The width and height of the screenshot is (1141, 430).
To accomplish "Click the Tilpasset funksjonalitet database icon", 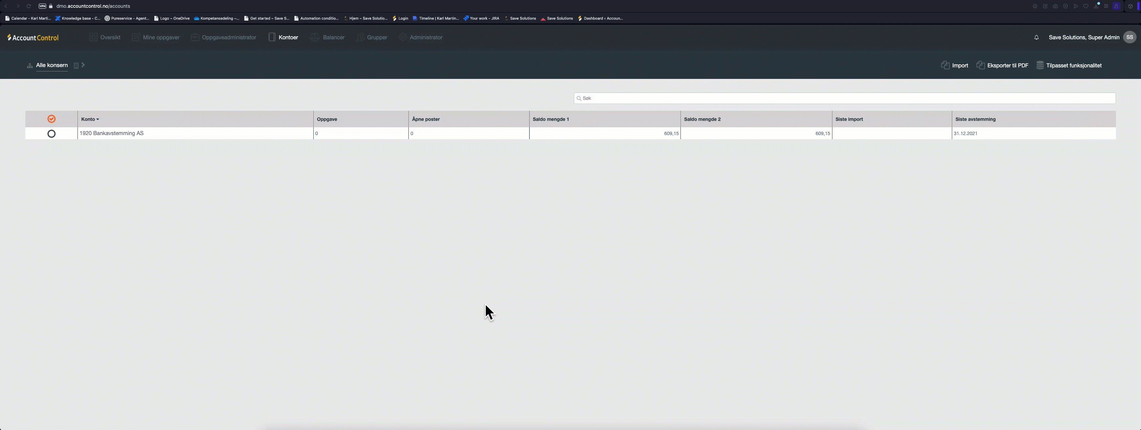I will point(1041,65).
